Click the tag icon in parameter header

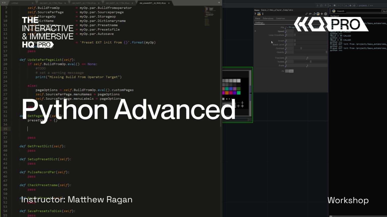click(x=314, y=14)
